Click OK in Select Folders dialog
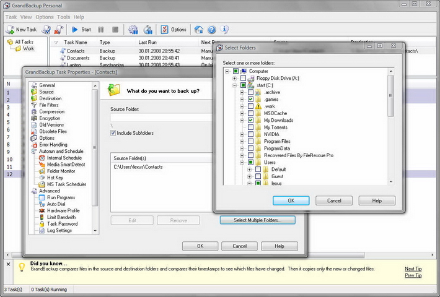440x297 pixels. (x=291, y=200)
